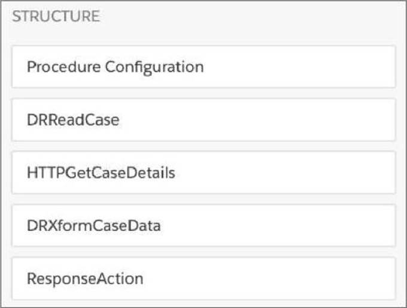Select the step below Procedure Configuration
Image resolution: width=407 pixels, height=308 pixels.
click(203, 120)
